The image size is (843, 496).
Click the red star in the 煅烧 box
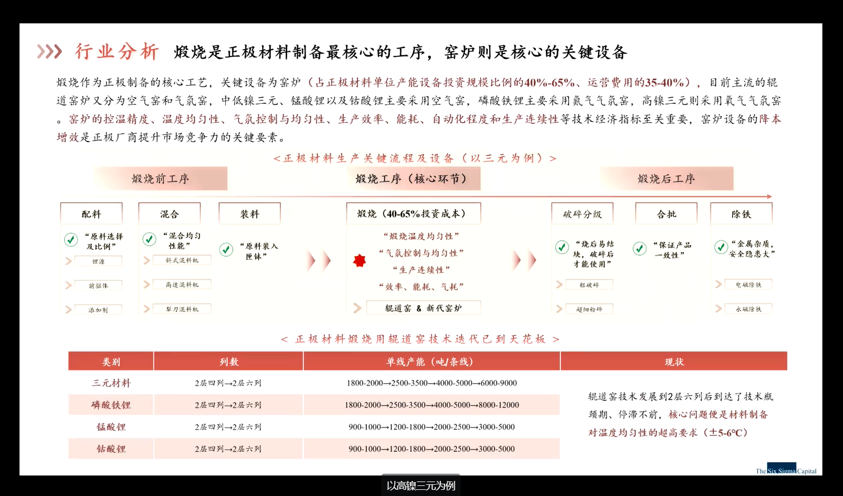click(360, 261)
